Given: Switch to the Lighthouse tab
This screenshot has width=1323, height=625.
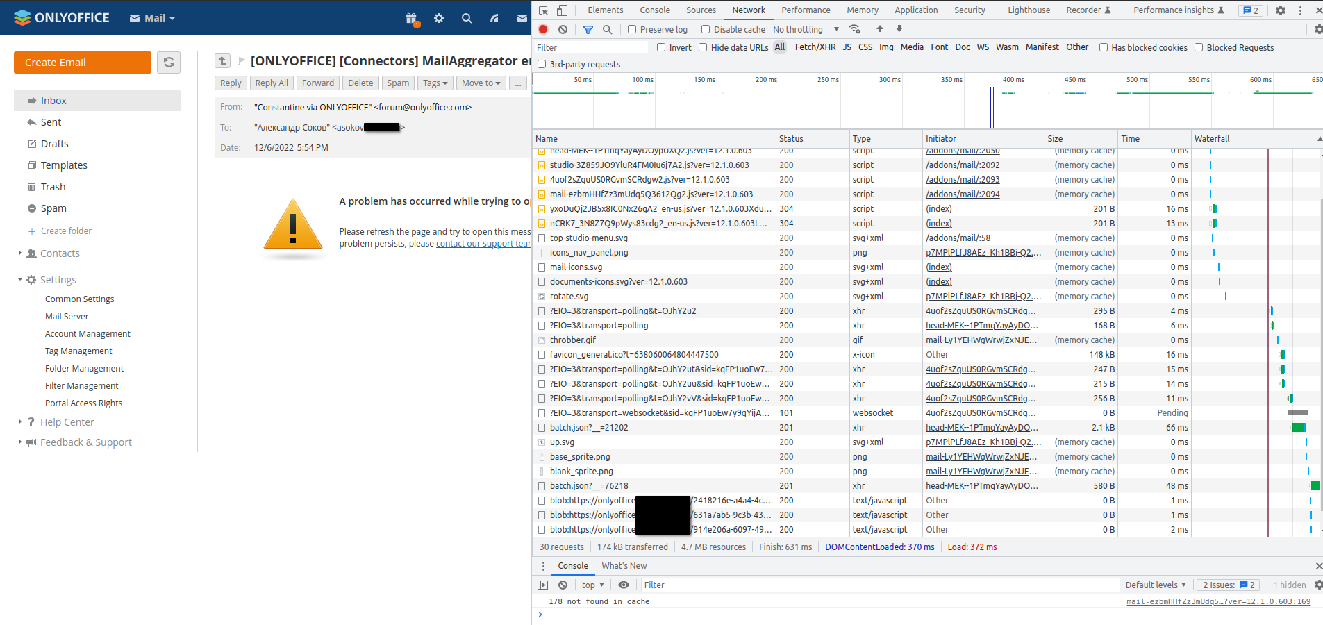Looking at the screenshot, I should pyautogui.click(x=1029, y=10).
